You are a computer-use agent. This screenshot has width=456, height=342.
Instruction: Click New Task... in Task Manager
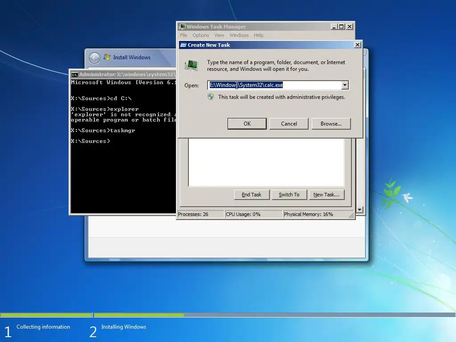(326, 195)
